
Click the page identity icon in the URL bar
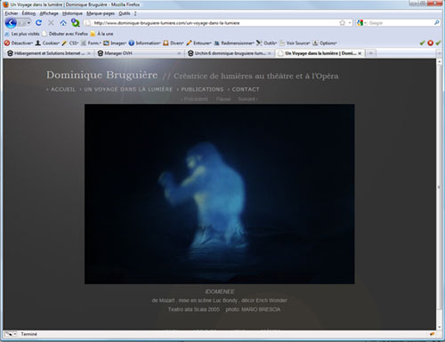tap(88, 23)
